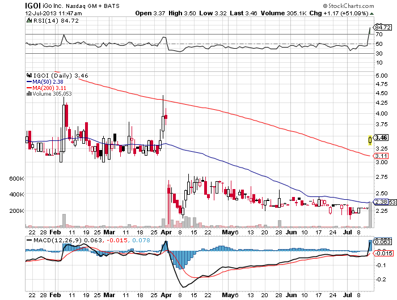Click the green up triangle after Chg

(x=371, y=14)
